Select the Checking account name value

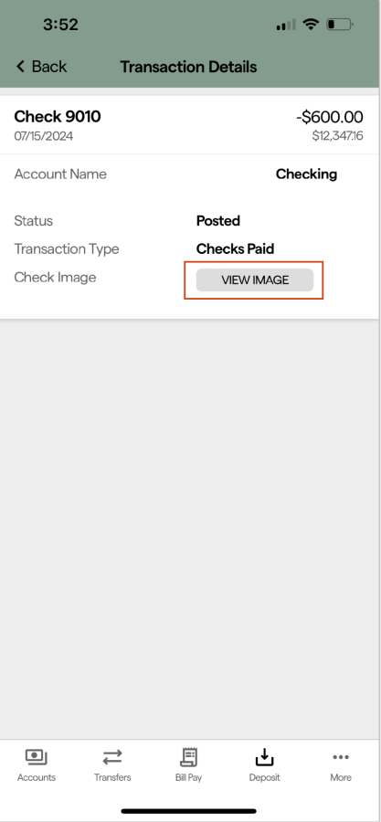[x=307, y=174]
